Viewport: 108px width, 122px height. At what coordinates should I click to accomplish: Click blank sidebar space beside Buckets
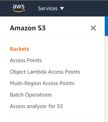pyautogui.click(x=67, y=49)
